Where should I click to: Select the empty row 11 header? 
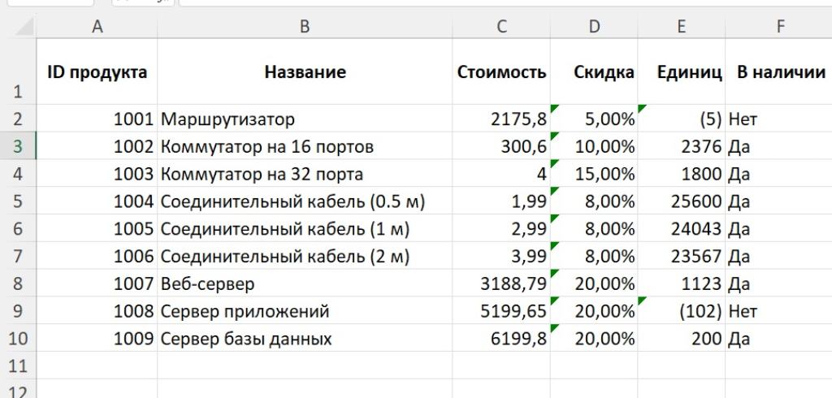coord(18,366)
